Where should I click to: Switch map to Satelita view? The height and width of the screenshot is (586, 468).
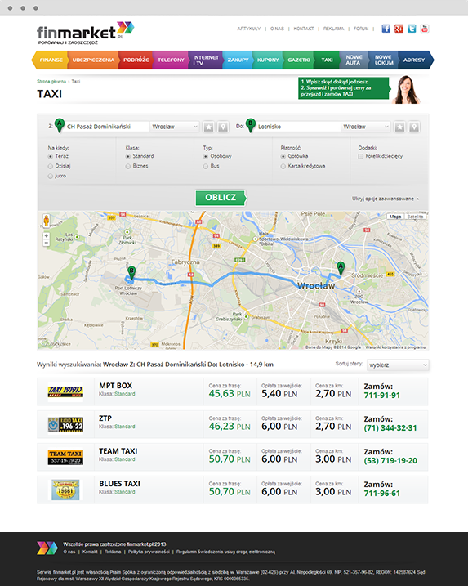[416, 217]
